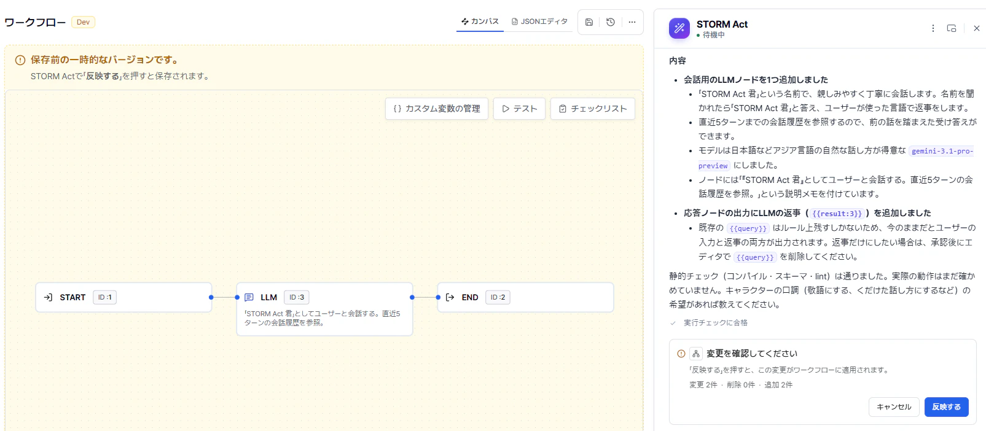This screenshot has width=986, height=431.
Task: Select the LLM node icon
Action: coord(249,297)
